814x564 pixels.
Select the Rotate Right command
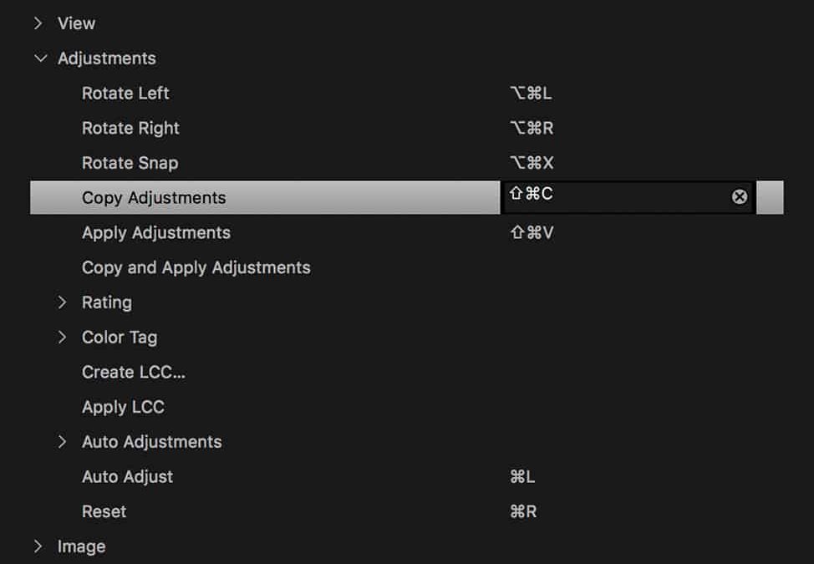pyautogui.click(x=130, y=129)
